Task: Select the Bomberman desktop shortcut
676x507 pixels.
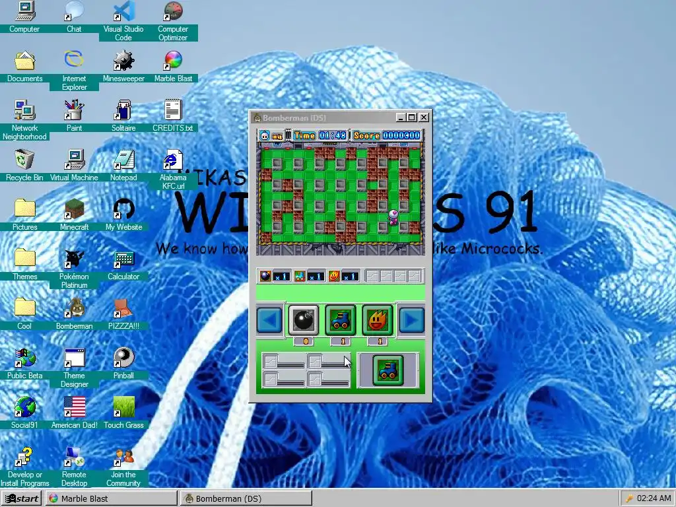Action: tap(74, 314)
